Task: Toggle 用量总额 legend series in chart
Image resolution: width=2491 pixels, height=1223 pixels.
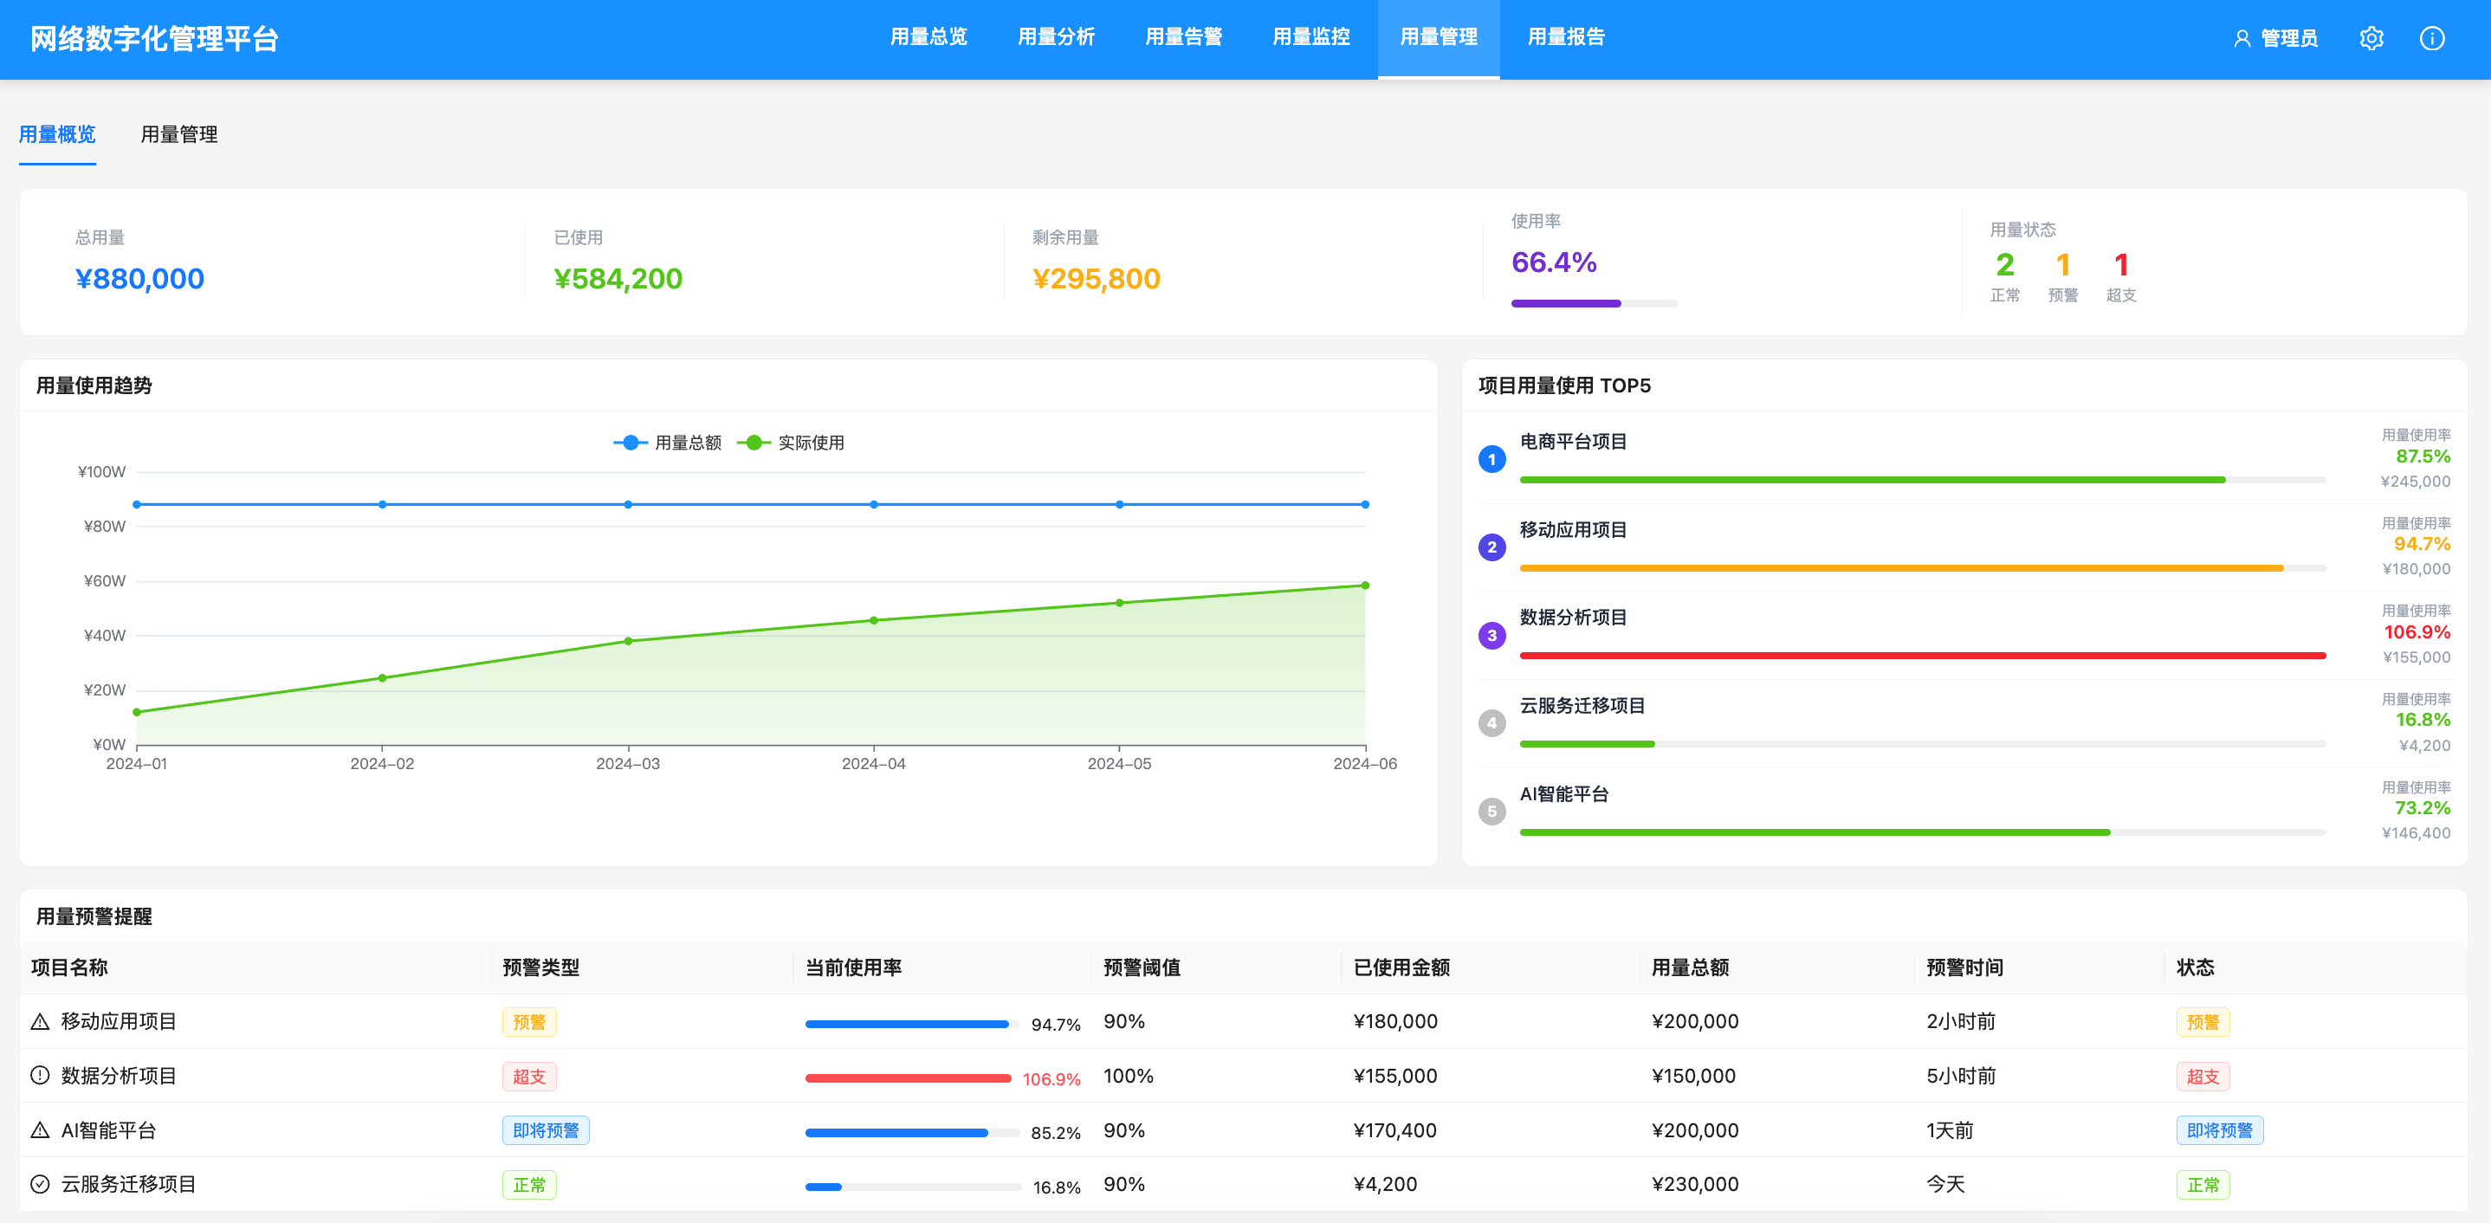Action: pyautogui.click(x=667, y=443)
